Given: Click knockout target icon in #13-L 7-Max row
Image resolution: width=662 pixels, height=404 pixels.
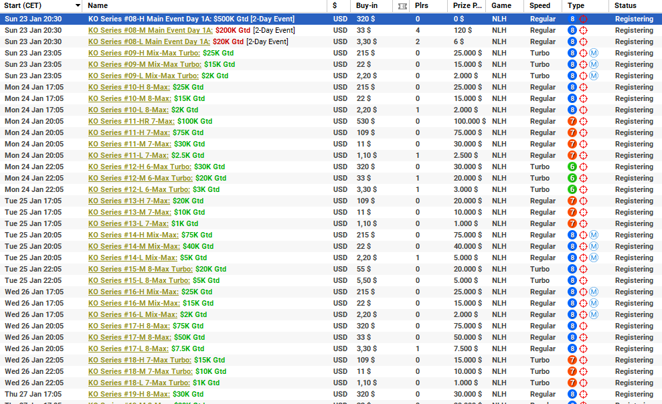Looking at the screenshot, I should pos(583,224).
